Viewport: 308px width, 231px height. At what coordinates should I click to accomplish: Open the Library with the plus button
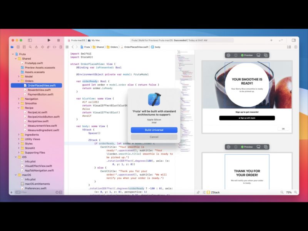271,40
